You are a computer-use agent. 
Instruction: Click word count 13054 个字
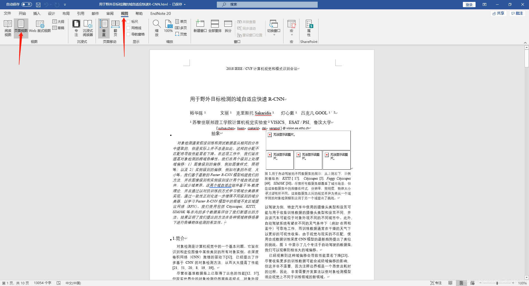tap(42, 283)
